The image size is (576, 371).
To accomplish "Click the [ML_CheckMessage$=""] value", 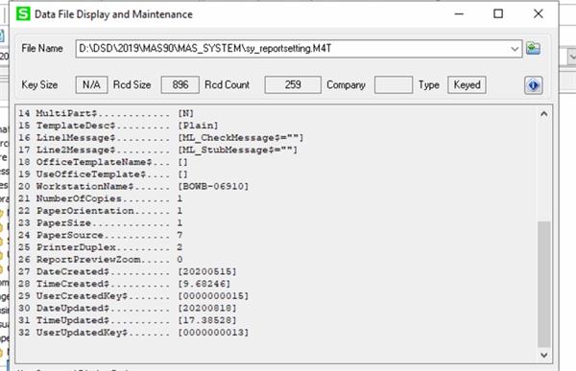I will point(241,138).
